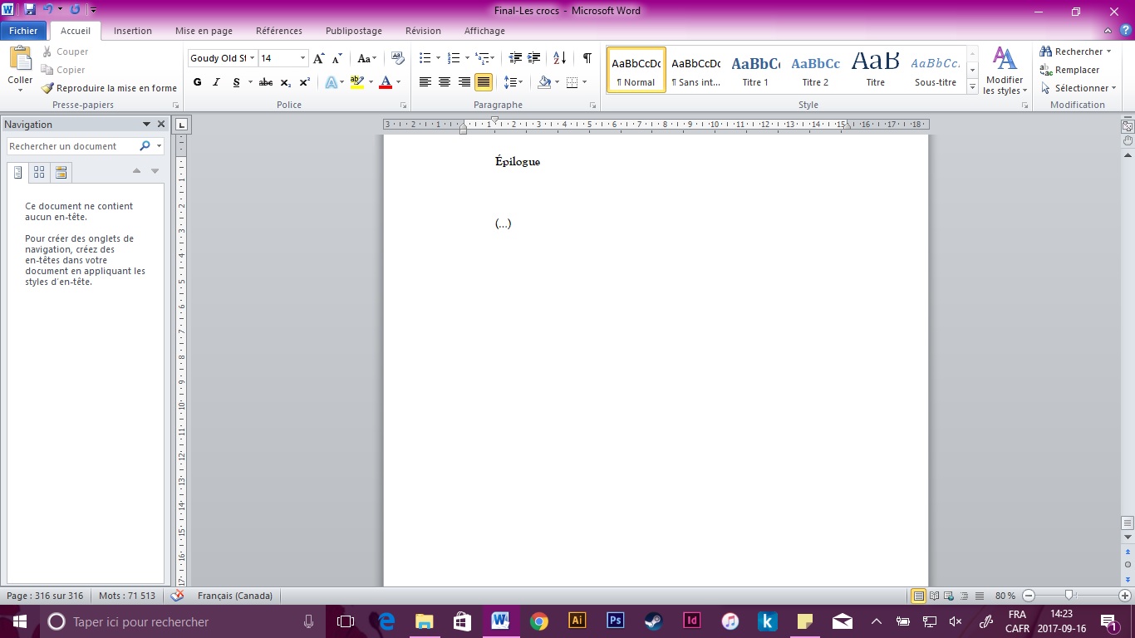
Task: Browse headings tab in Navigation pane
Action: [17, 173]
